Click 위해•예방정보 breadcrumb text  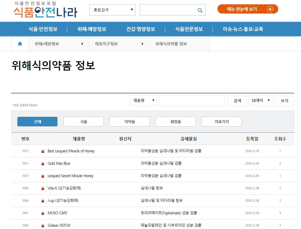coord(47,44)
